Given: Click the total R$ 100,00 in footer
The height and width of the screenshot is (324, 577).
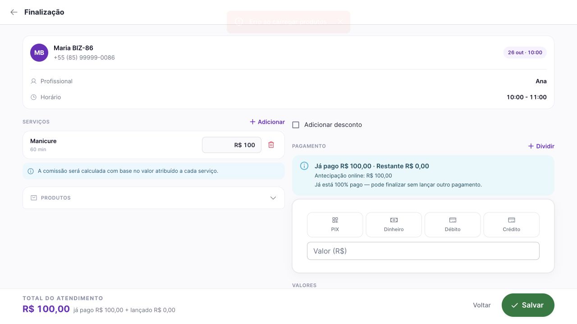Looking at the screenshot, I should tap(46, 309).
